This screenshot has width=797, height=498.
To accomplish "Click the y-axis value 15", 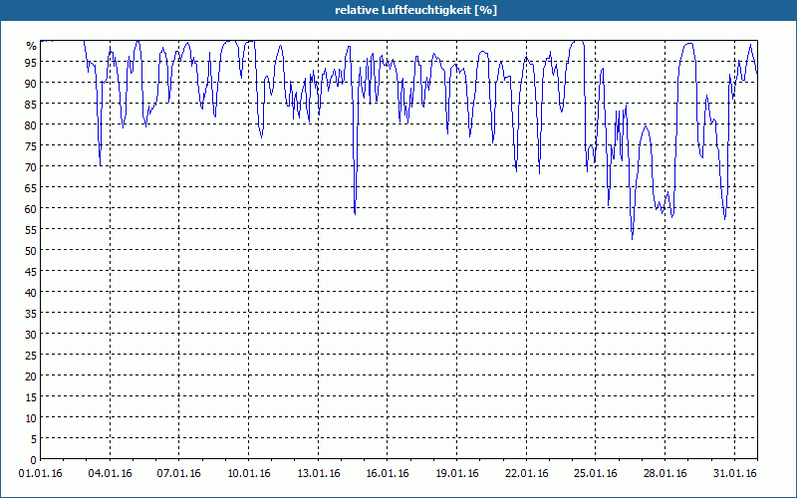I will pyautogui.click(x=31, y=397).
